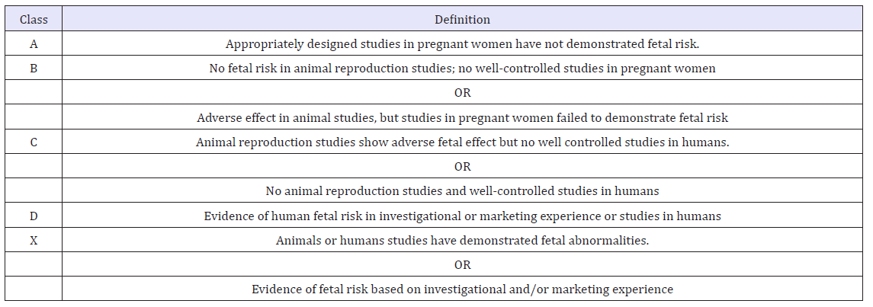Select the Class A cell

34,44
